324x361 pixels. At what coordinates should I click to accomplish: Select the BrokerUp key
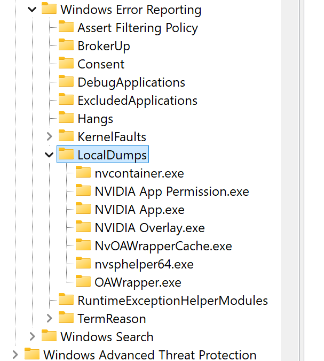click(104, 47)
